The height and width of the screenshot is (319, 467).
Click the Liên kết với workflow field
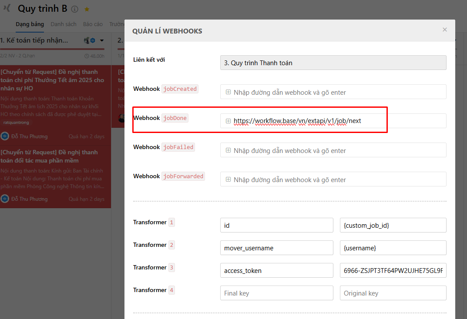click(333, 63)
